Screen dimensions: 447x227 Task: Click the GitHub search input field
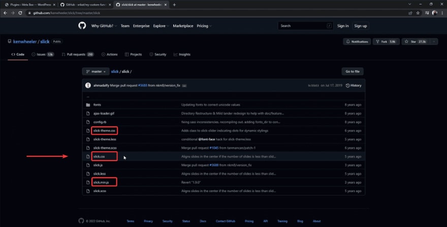(305, 26)
